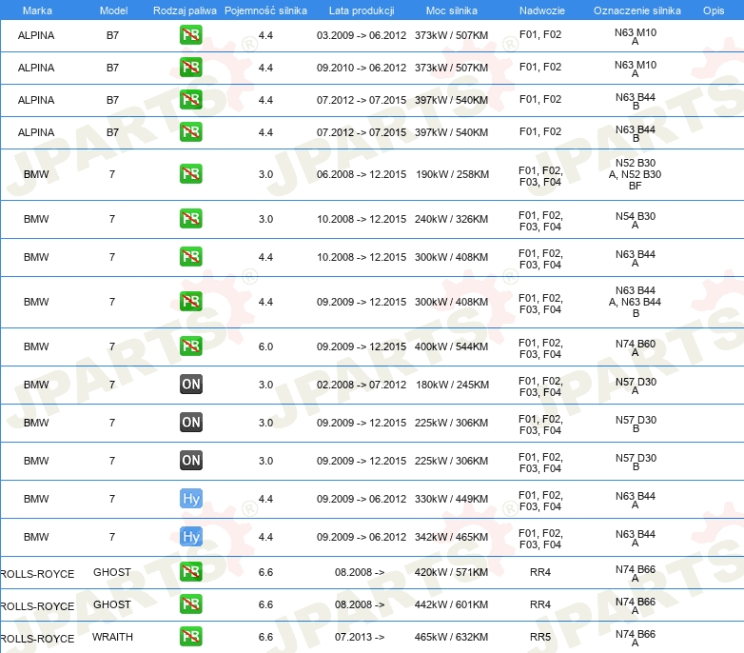Click the Pojemność silnika column header
744x653 pixels.
pos(265,10)
